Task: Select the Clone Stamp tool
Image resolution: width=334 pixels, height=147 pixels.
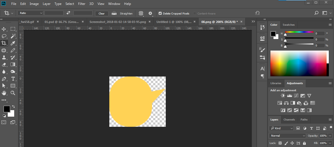Action: tap(4, 57)
